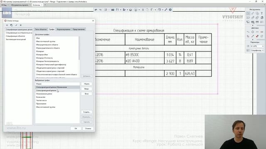Screen dimensions: 266x149
Task: Duplicate the selected legend style
Action: [x=12, y=25]
